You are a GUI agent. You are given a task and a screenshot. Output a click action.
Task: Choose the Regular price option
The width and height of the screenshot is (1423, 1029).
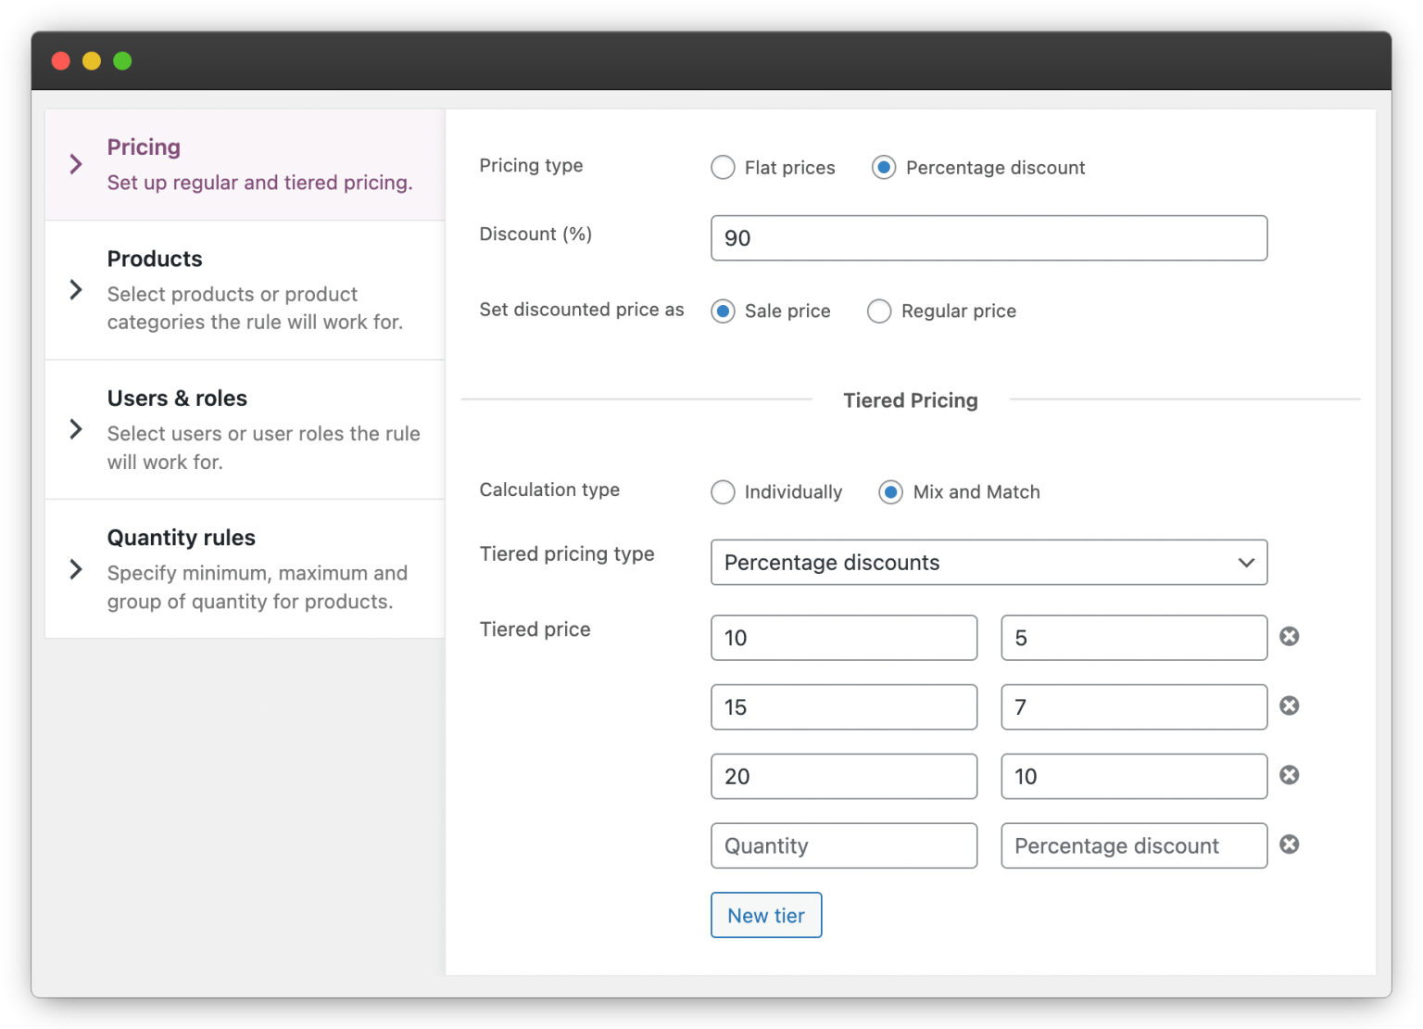click(879, 311)
